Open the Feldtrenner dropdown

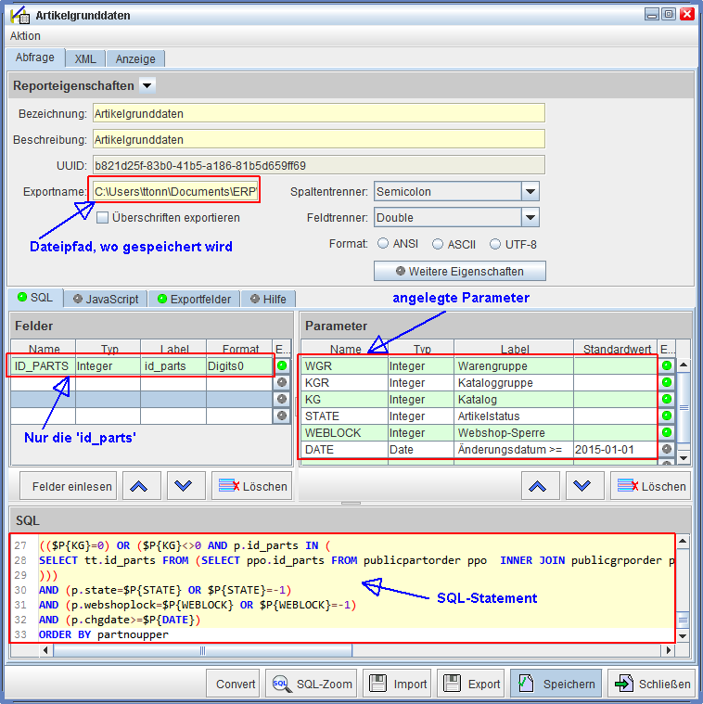tap(530, 218)
